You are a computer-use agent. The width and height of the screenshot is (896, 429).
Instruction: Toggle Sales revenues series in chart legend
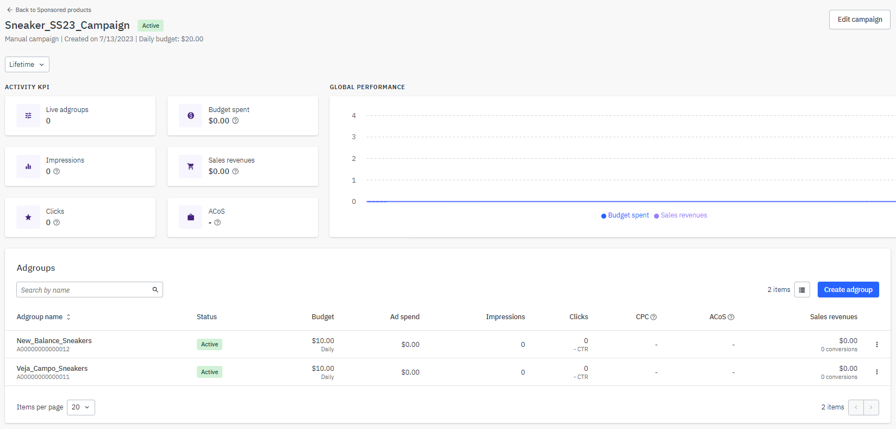click(681, 215)
